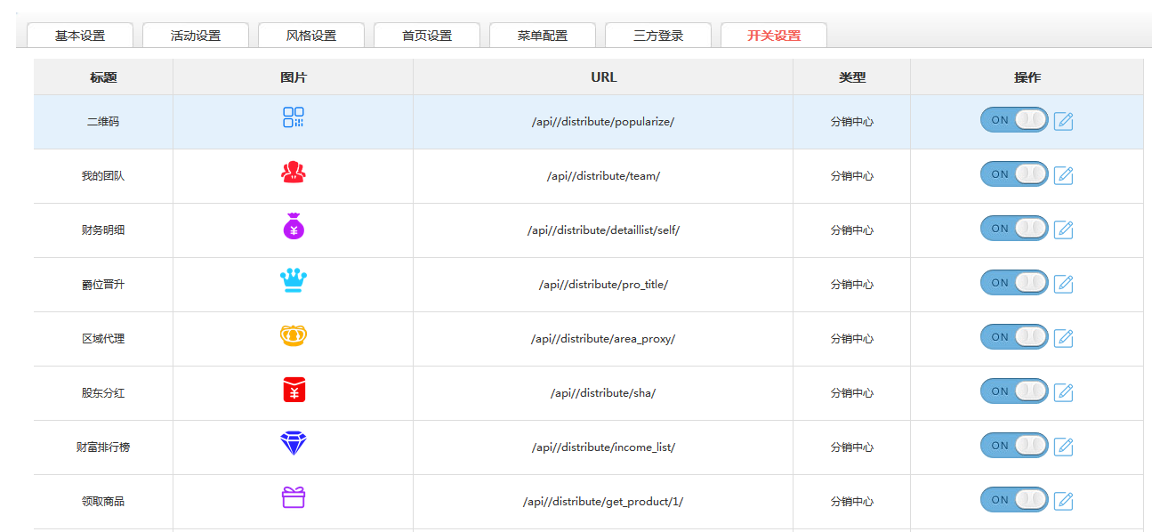The height and width of the screenshot is (532, 1152).
Task: Click the purple gift box icon
Action: pyautogui.click(x=293, y=497)
